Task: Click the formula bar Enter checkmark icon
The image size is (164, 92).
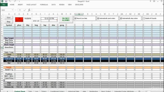Action: pyautogui.click(x=25, y=10)
